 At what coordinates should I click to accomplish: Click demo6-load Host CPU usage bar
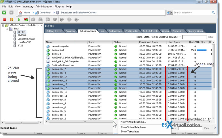coord(202,50)
